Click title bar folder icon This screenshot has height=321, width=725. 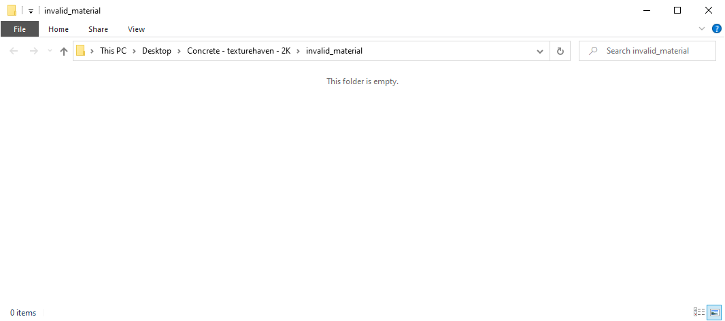(12, 11)
